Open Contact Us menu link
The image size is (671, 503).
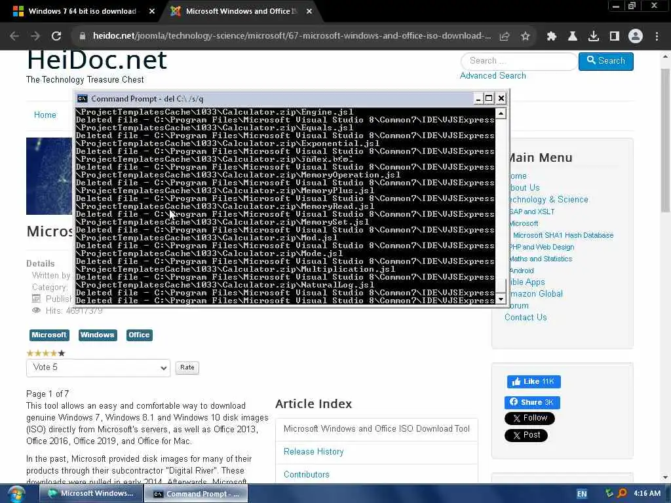coord(526,318)
